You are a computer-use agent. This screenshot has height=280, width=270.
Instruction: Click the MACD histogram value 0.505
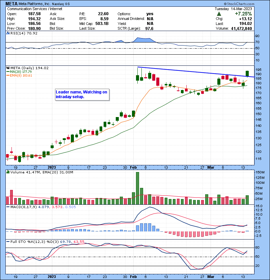pos(71,207)
